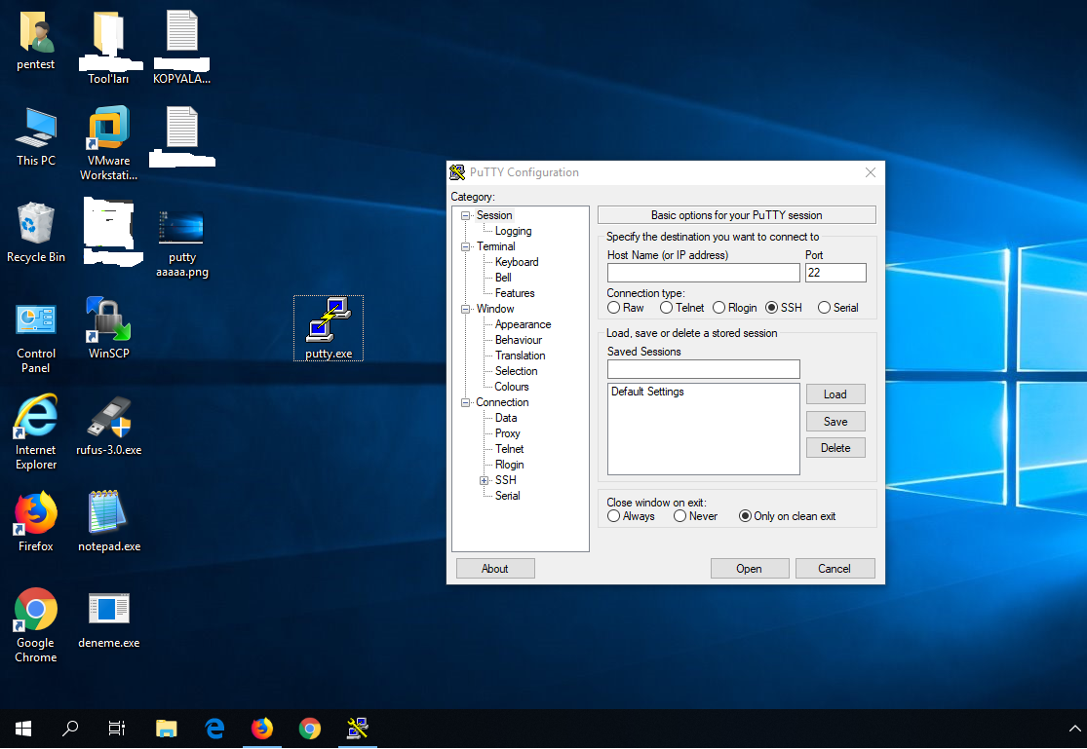Viewport: 1087px width, 749px height.
Task: Collapse the Terminal tree node
Action: tap(466, 246)
